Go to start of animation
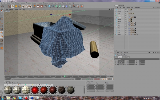This screenshot has height=100, width=160. coord(83,79)
